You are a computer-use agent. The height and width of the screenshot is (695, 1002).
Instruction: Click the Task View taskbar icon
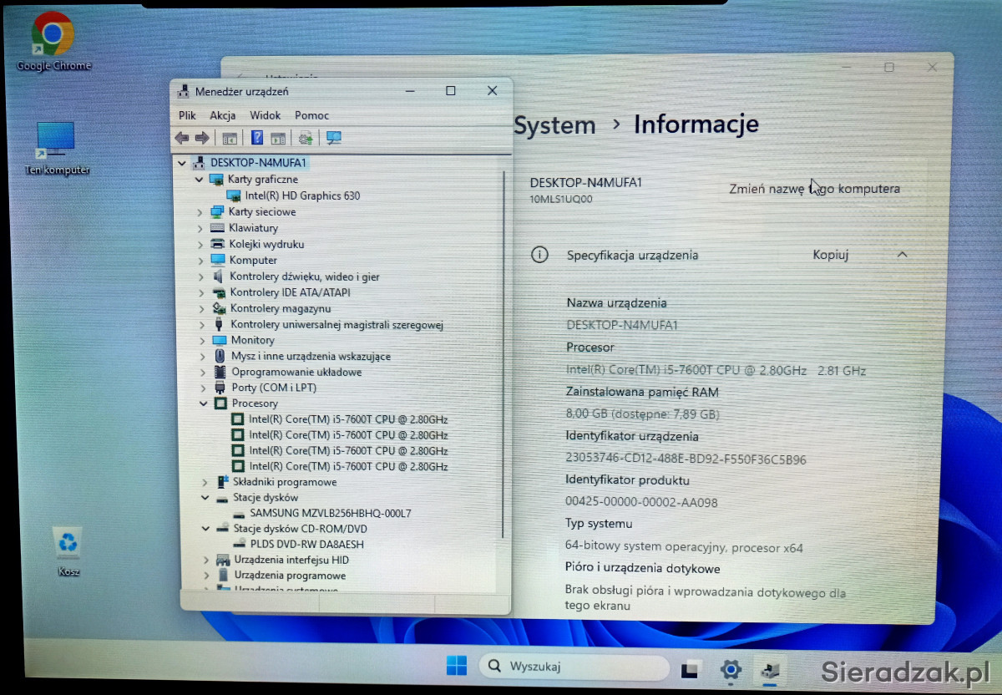pyautogui.click(x=690, y=668)
